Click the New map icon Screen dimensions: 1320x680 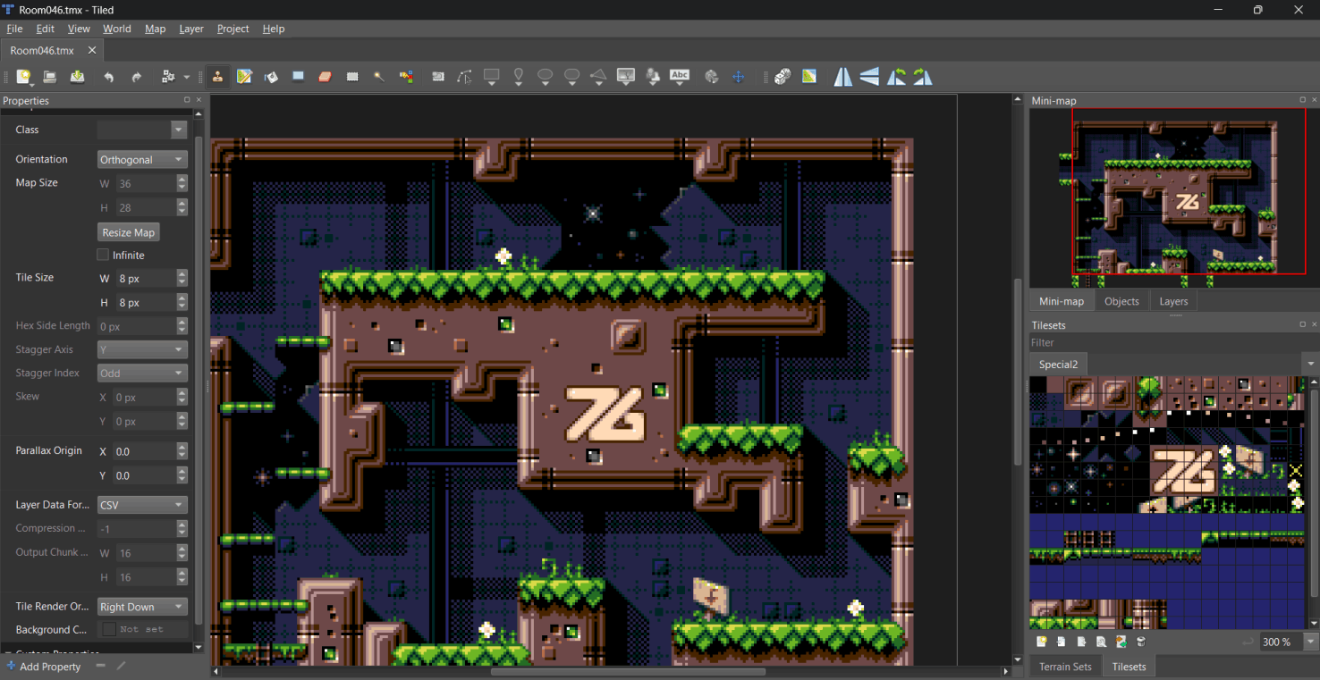tap(23, 77)
